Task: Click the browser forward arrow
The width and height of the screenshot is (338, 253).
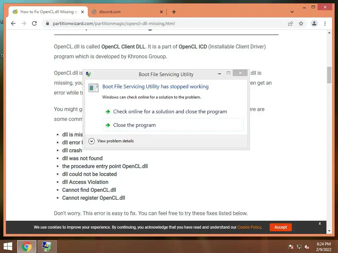Action: 24,23
